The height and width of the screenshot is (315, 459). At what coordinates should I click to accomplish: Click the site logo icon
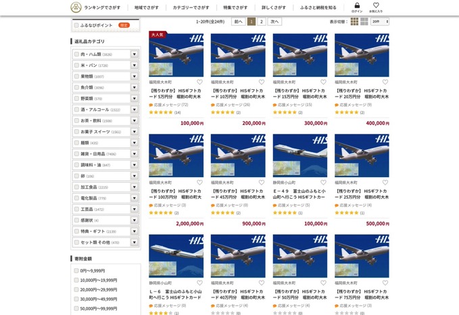[76, 7]
